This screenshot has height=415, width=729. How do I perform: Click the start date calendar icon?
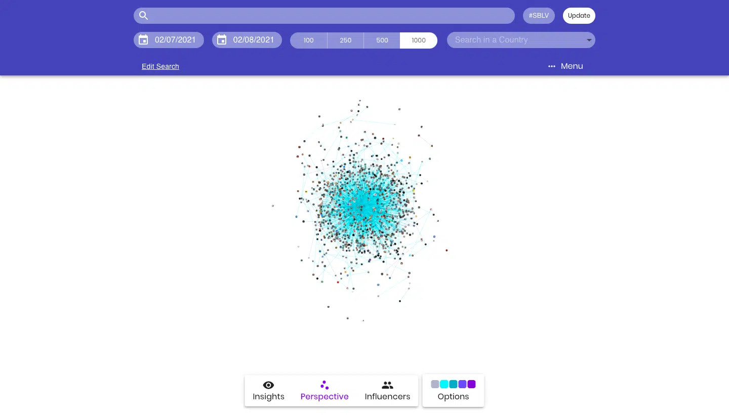[143, 40]
